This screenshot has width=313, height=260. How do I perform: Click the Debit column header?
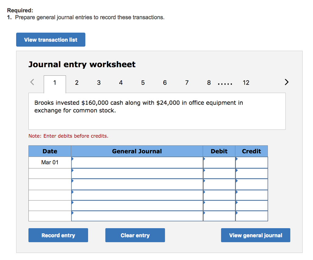pos(219,151)
